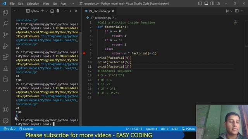This screenshot has width=248, height=139.
Task: Open the Search view
Action: (5, 24)
